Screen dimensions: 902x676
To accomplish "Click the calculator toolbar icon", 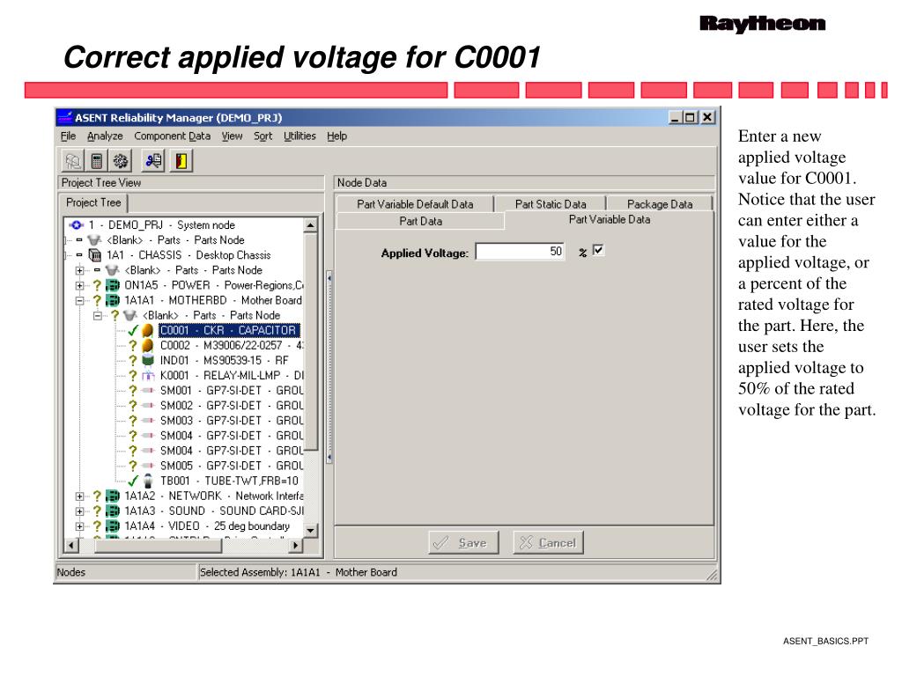I will click(x=97, y=160).
